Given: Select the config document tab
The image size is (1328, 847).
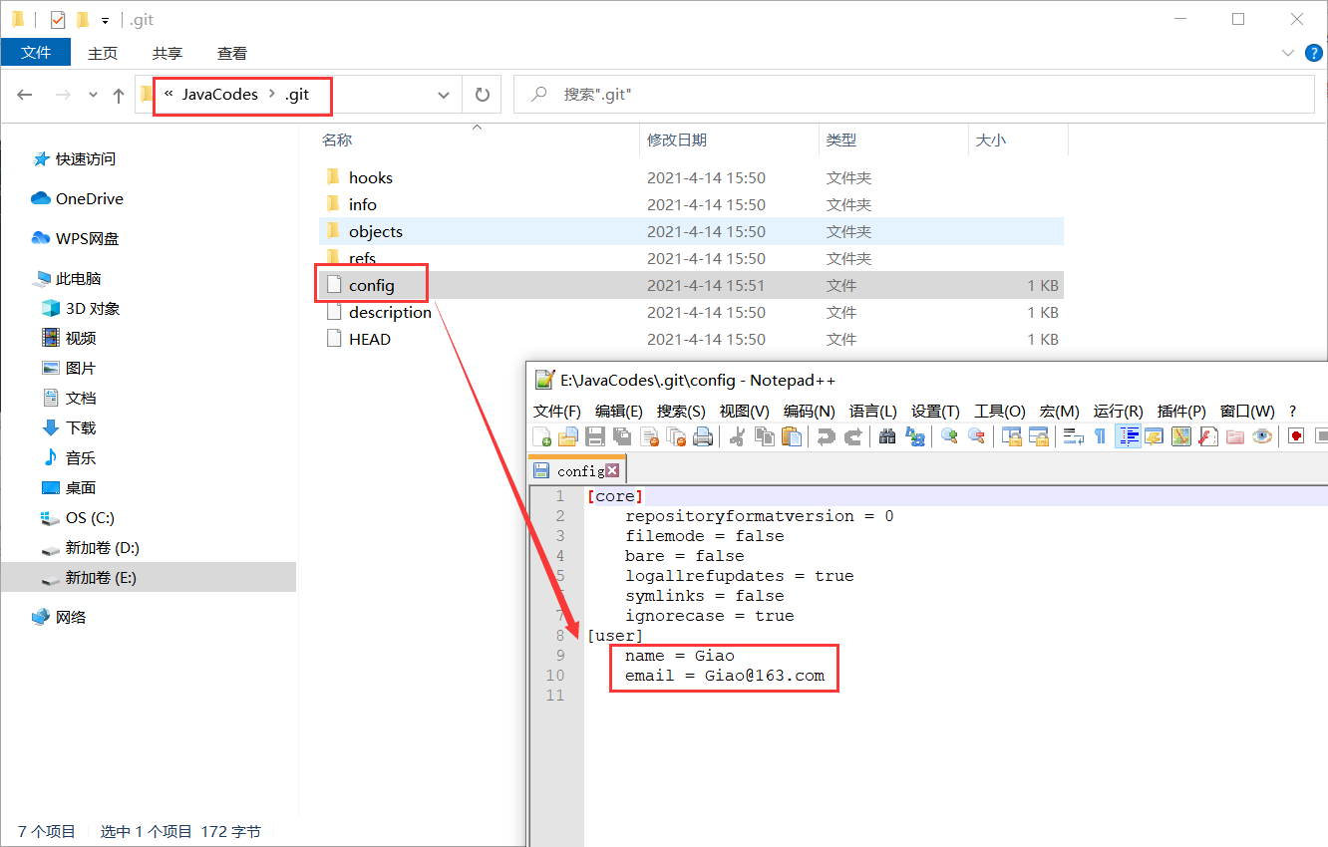Looking at the screenshot, I should coord(576,470).
